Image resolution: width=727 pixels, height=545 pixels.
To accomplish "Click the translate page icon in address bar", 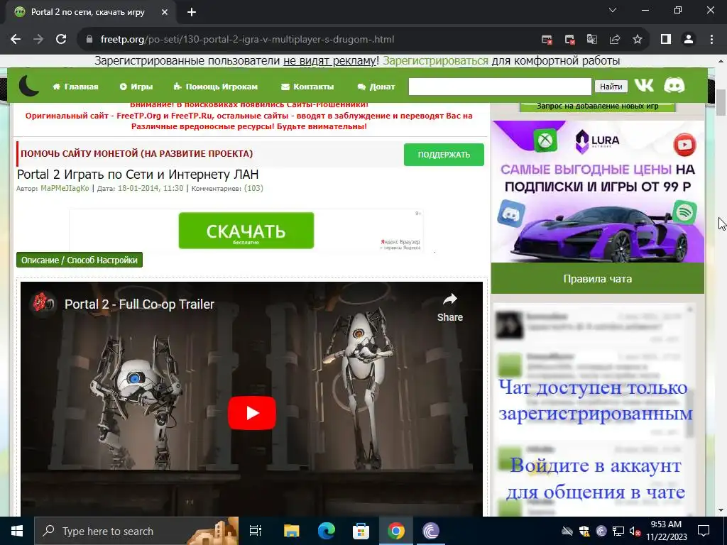I will pos(592,40).
